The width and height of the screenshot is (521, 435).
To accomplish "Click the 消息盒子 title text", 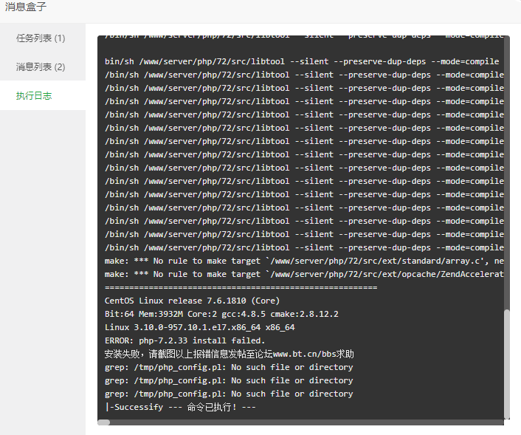I will pyautogui.click(x=26, y=7).
